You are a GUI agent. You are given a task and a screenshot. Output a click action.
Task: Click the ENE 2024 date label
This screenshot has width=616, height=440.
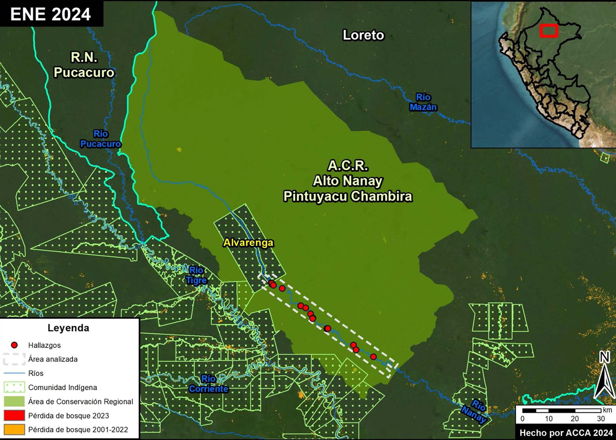point(50,14)
